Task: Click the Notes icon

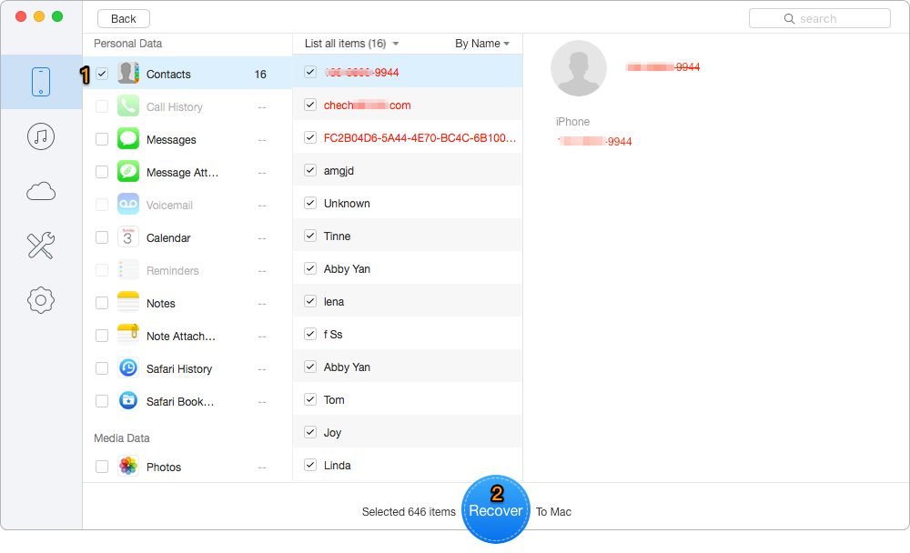Action: pos(128,303)
